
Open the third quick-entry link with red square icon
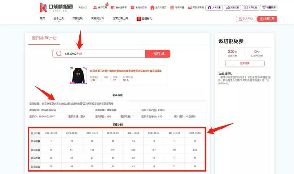(139, 7)
